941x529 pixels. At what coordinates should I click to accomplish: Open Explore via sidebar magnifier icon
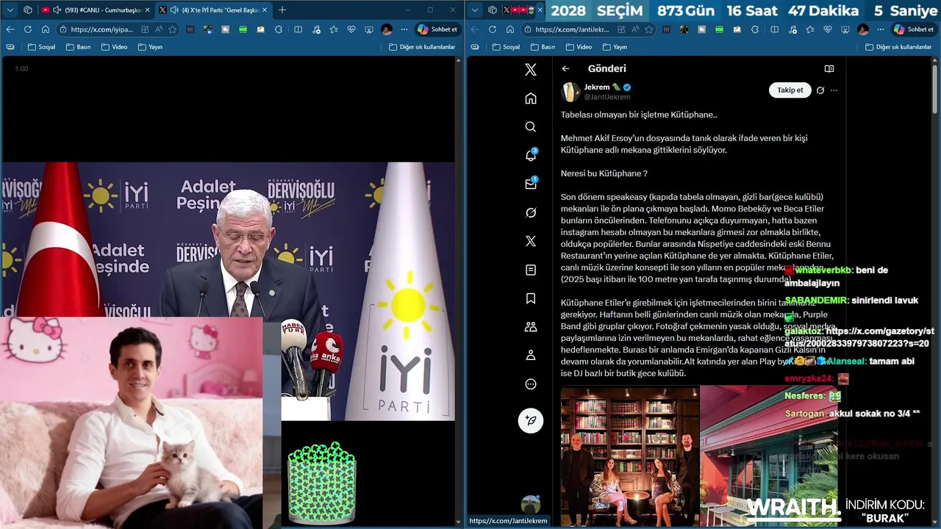[x=531, y=127]
